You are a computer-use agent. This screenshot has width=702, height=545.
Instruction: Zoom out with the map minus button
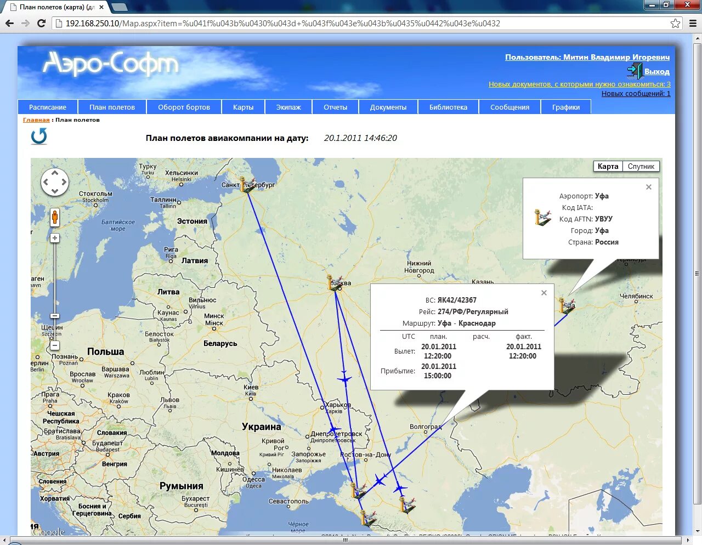tap(55, 345)
